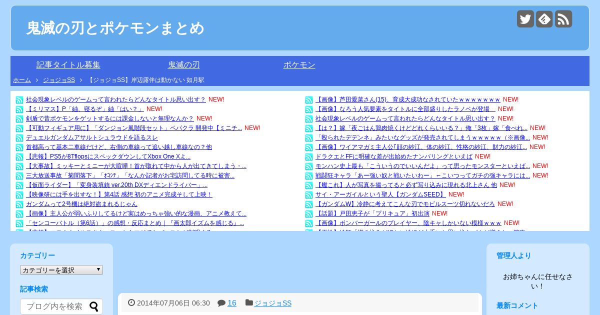
Task: Open 「センコーバトル（第6話）」 article link
Action: [135, 223]
